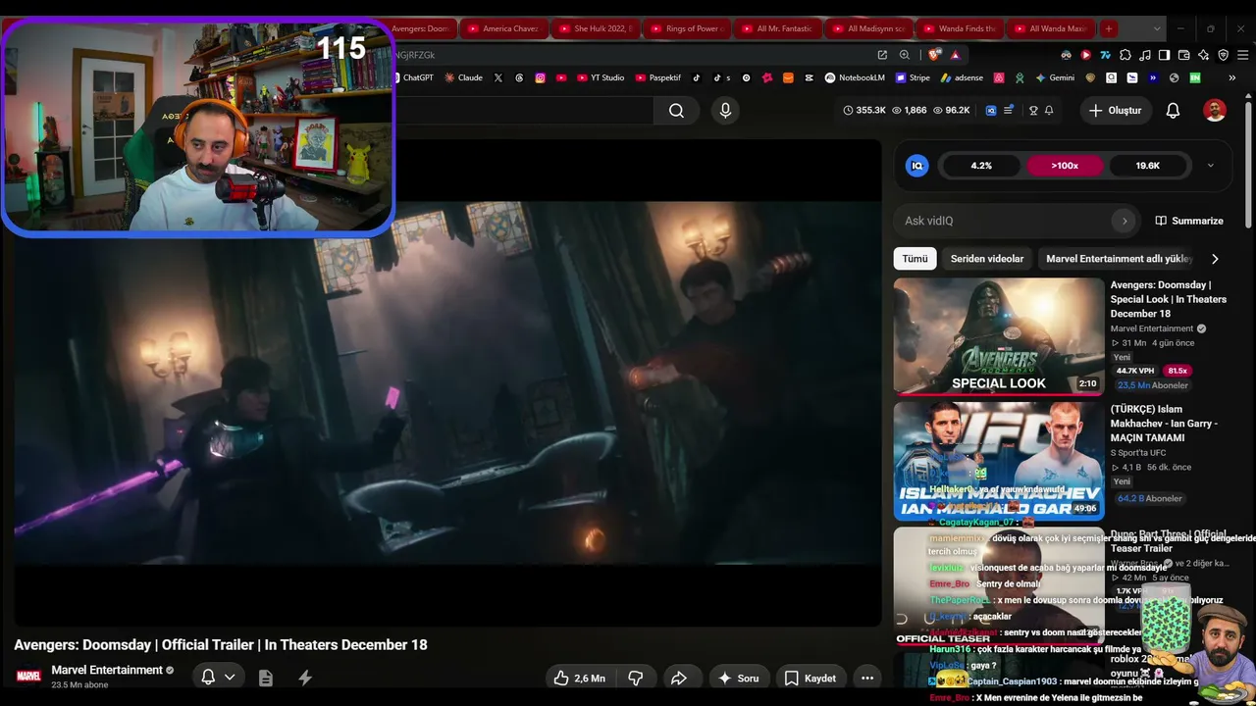This screenshot has width=1256, height=706.
Task: Submit the Ask vidIQ arrow button
Action: [x=1125, y=221]
